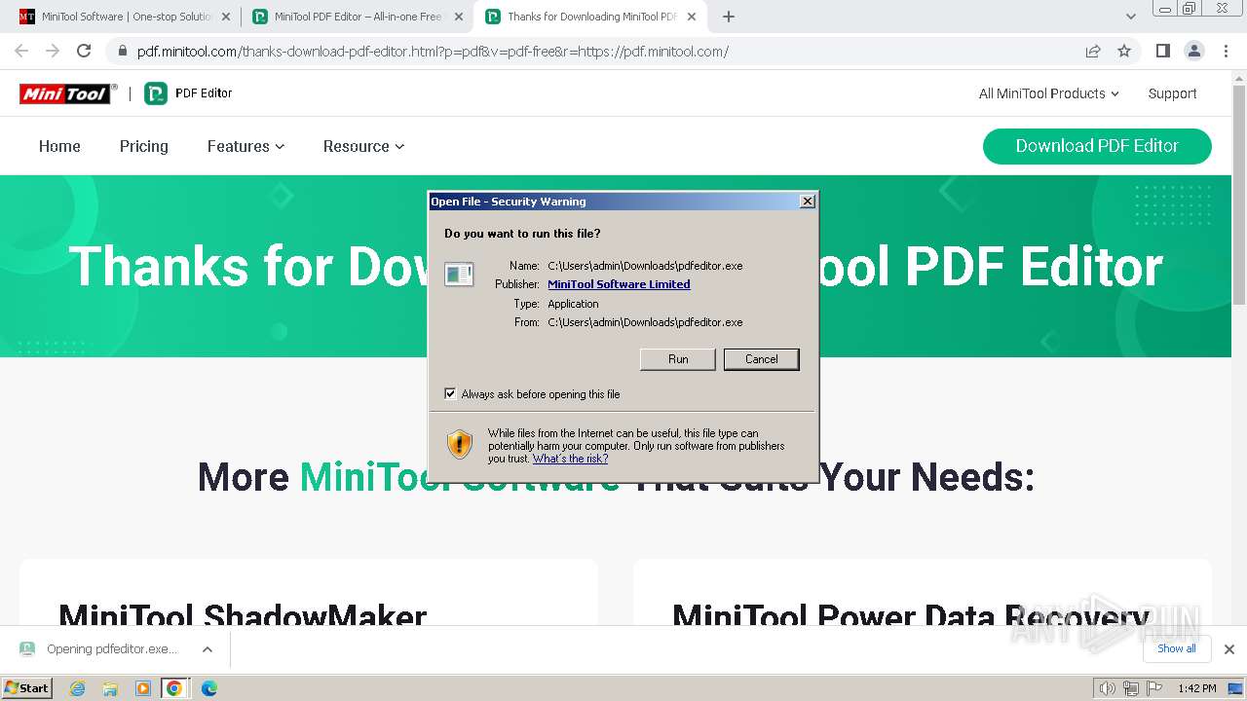This screenshot has height=701, width=1247.
Task: Open the MiniTool Software Limited publisher link
Action: pyautogui.click(x=619, y=284)
